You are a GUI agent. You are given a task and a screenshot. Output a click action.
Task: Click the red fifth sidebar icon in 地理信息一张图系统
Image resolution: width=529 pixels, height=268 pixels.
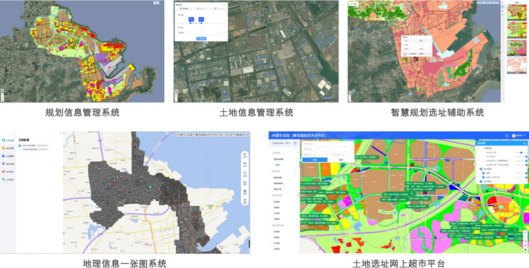click(4, 171)
